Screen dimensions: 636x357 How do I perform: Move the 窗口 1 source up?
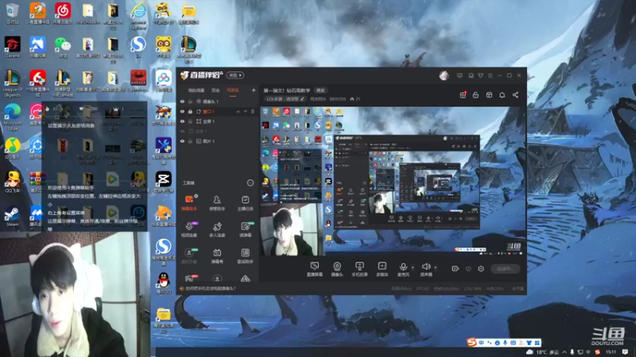(238, 111)
